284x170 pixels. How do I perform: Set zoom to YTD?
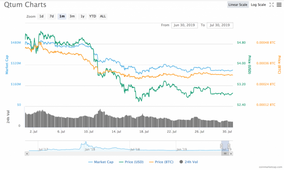(x=92, y=16)
